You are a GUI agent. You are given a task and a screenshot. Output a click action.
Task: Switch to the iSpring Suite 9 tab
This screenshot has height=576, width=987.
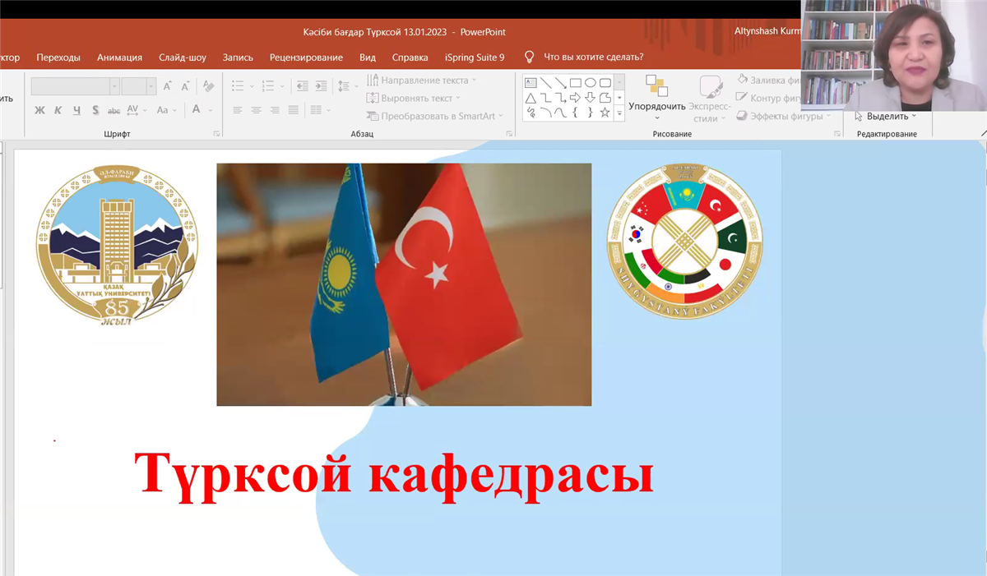point(475,58)
